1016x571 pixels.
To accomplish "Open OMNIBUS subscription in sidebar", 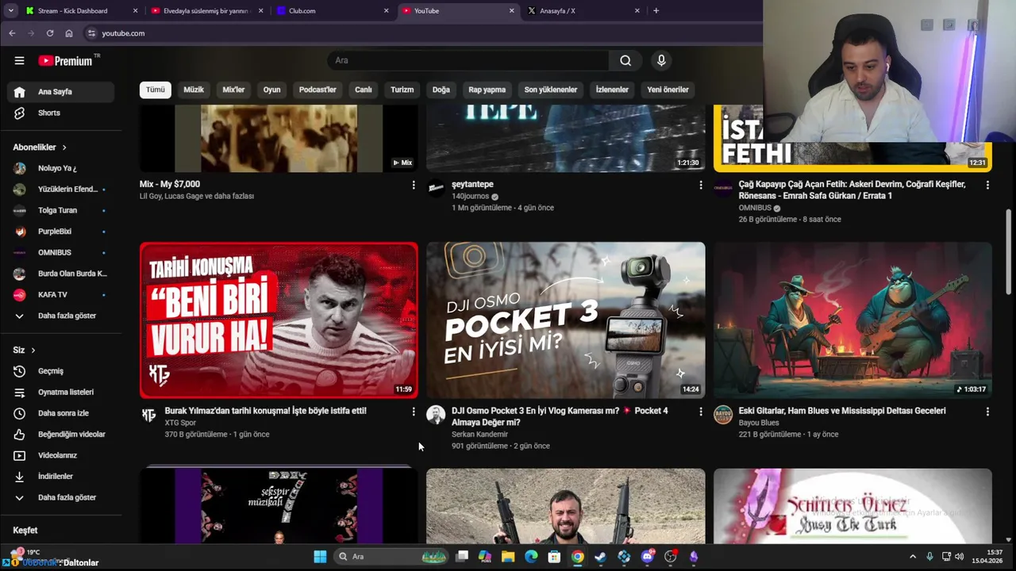I will [x=60, y=252].
